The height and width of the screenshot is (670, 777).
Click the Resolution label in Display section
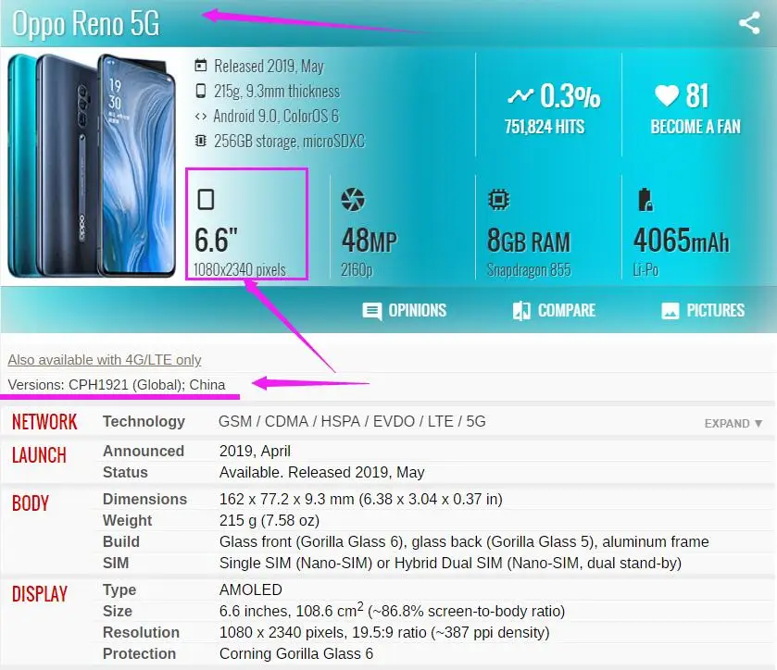click(141, 632)
